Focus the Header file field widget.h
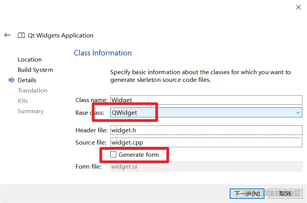The height and width of the screenshot is (203, 307). [x=206, y=130]
